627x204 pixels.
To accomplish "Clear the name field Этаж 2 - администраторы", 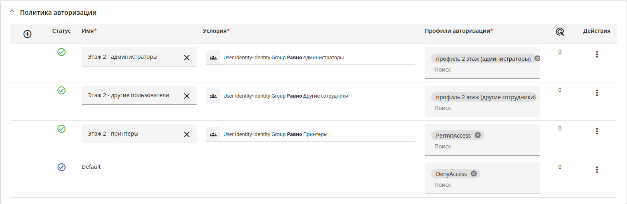I will [187, 58].
